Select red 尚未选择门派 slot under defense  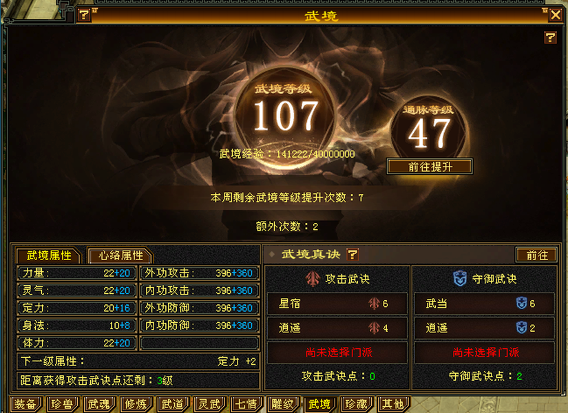click(485, 352)
